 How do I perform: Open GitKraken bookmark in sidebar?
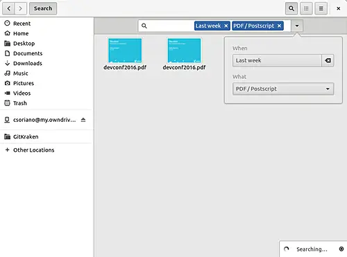[46, 136]
